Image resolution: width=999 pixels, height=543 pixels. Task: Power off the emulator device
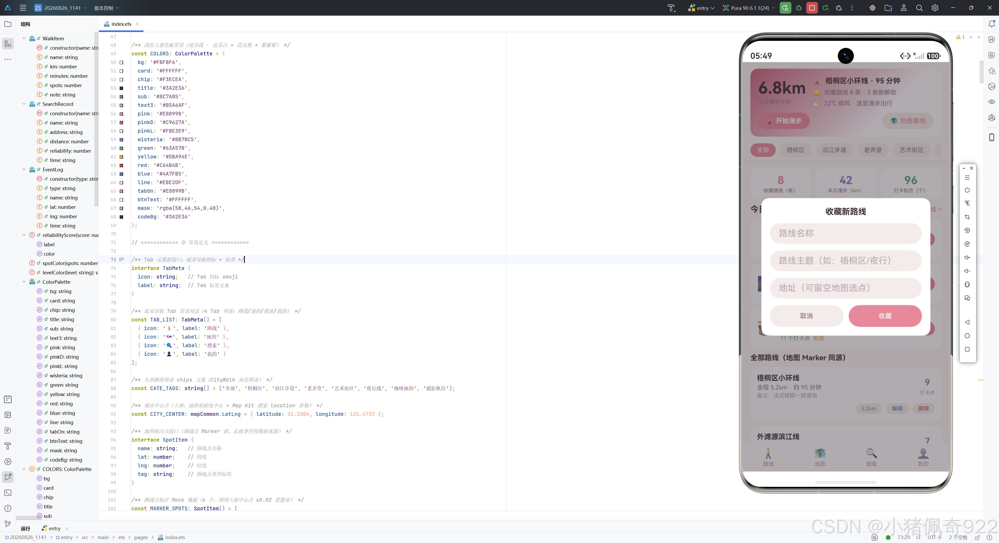[967, 190]
